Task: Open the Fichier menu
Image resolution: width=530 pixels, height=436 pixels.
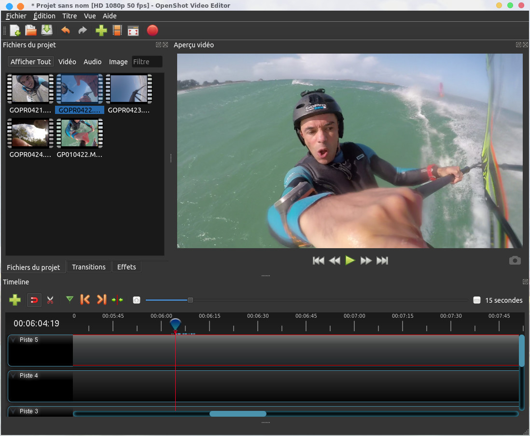Action: click(x=16, y=16)
